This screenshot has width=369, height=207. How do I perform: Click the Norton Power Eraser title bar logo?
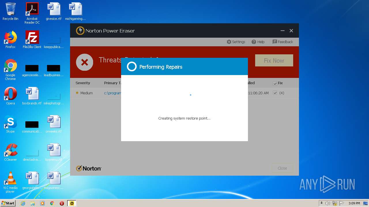point(80,31)
